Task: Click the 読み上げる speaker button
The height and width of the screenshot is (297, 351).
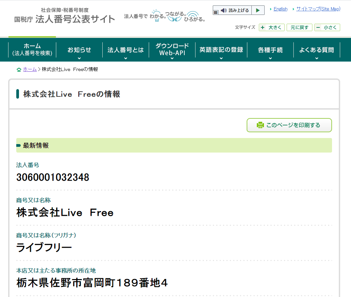Action: coord(235,10)
